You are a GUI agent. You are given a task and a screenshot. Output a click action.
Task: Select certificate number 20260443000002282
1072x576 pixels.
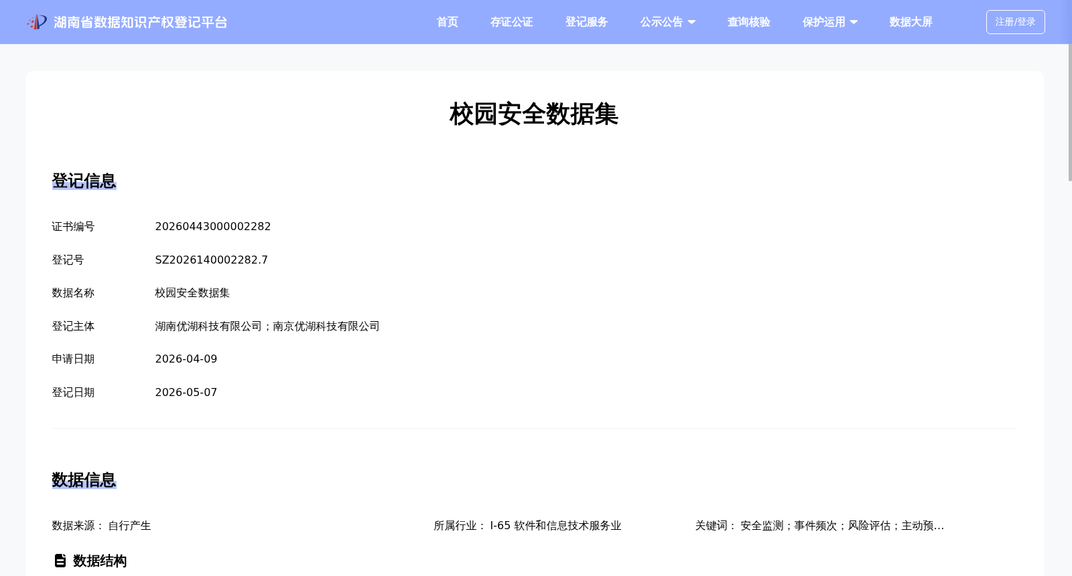(x=213, y=227)
